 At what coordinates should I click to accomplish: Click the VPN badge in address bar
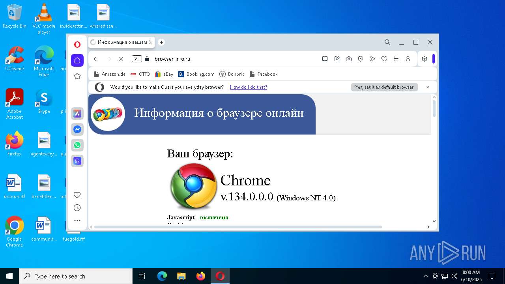pos(137,59)
